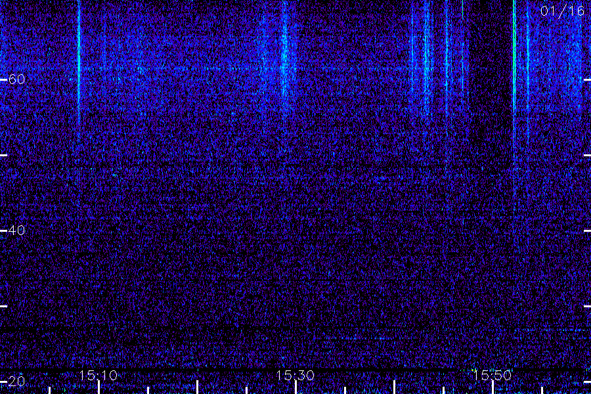This screenshot has width=591, height=394.
Task: Click the 01/16 date label
Action: [562, 11]
